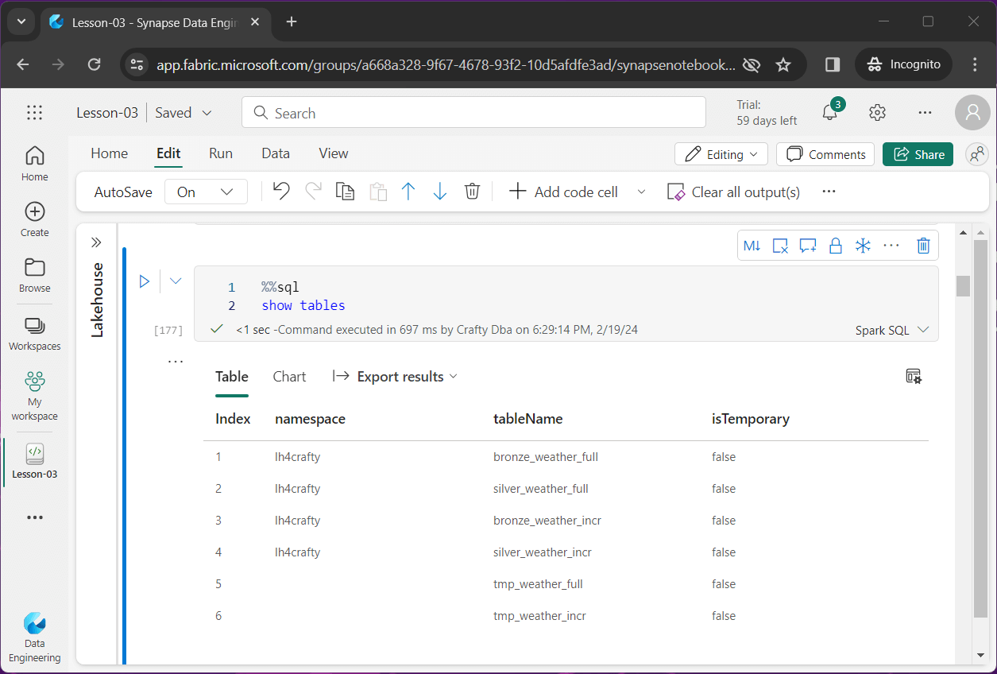
Task: Expand the Lakehouse side panel
Action: pyautogui.click(x=97, y=242)
